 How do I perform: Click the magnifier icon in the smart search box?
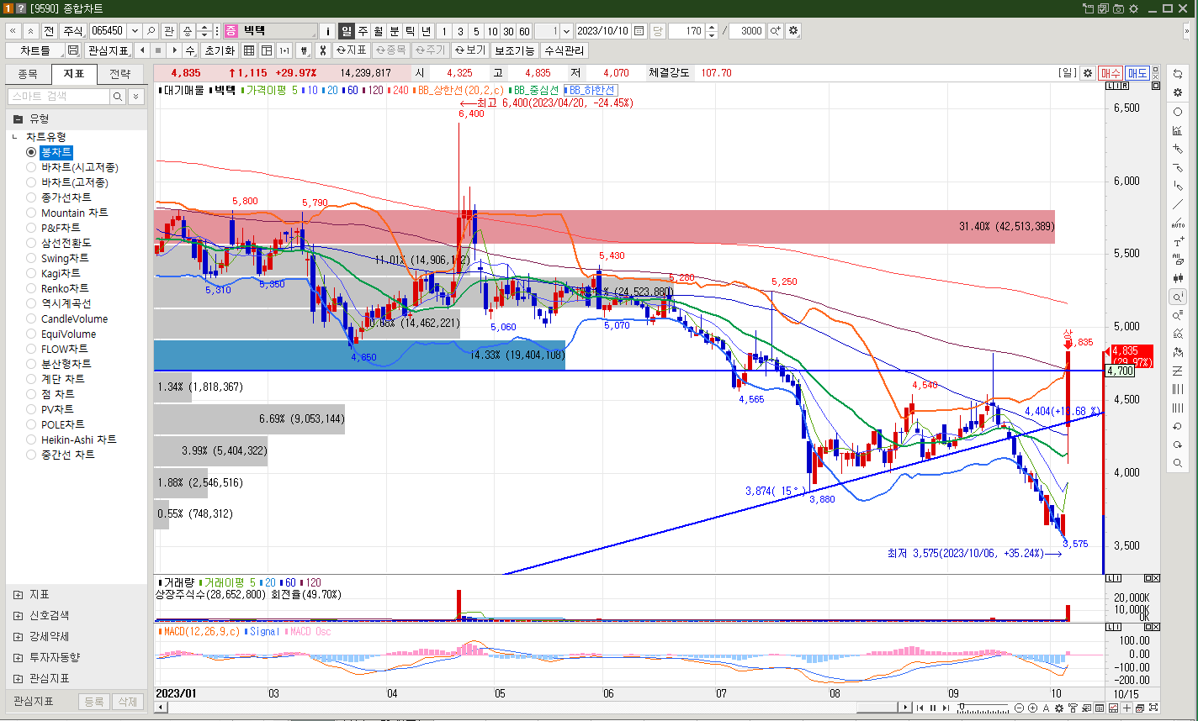pos(118,97)
